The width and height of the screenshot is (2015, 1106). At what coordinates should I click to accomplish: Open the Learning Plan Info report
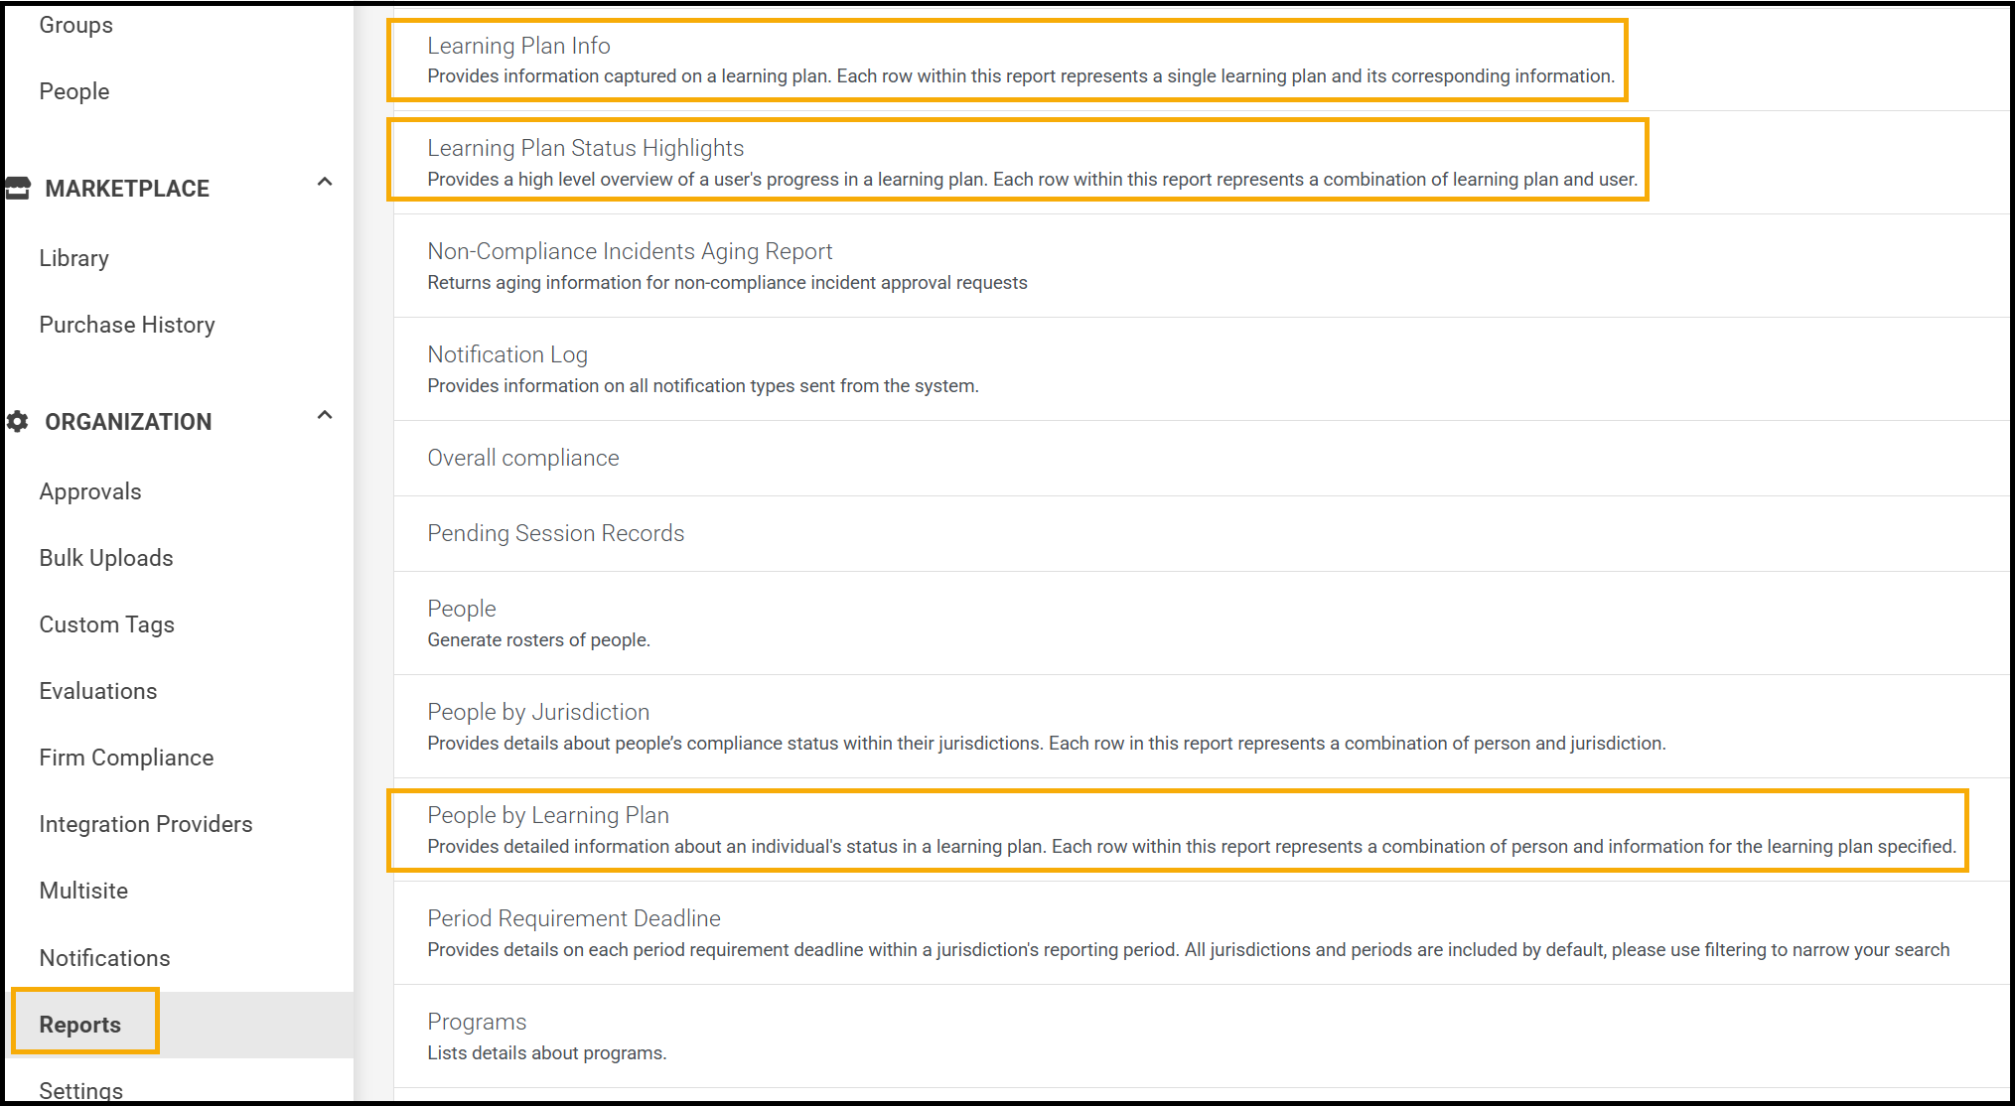tap(519, 46)
